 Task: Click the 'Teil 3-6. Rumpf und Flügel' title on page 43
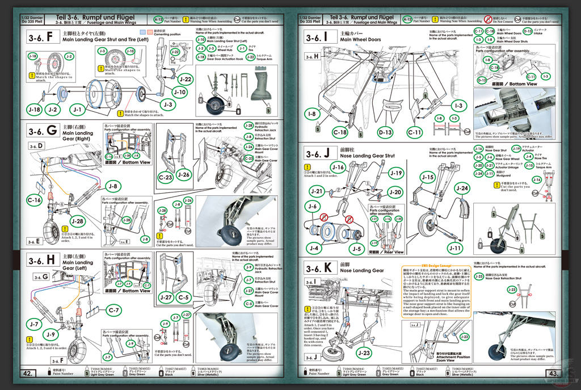click(361, 17)
